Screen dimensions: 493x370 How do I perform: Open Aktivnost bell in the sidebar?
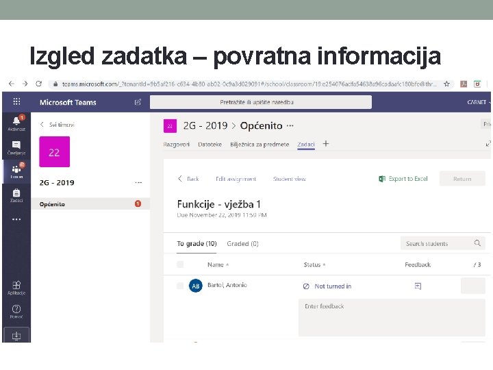[x=16, y=123]
